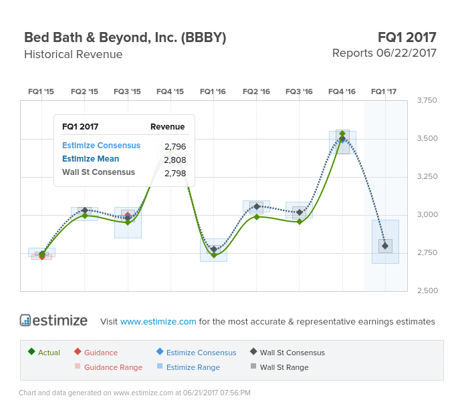Select the FQ1 '17 quarter label
The image size is (458, 414).
pos(384,91)
